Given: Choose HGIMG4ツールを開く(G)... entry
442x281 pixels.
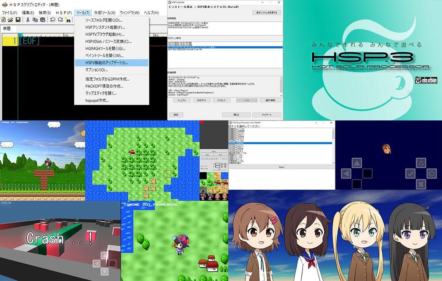Looking at the screenshot, I should point(112,49).
